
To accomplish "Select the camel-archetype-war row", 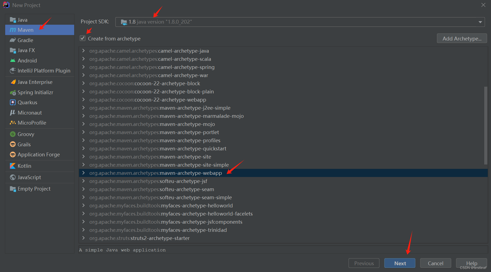I will click(x=283, y=75).
